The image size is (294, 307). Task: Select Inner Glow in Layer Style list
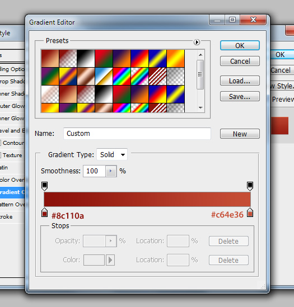(x=12, y=118)
